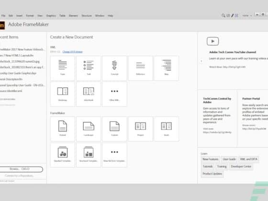Open recent AdobeStock_113396620 sunset2.jpg file
This screenshot has width=268, height=201.
pyautogui.click(x=20, y=61)
